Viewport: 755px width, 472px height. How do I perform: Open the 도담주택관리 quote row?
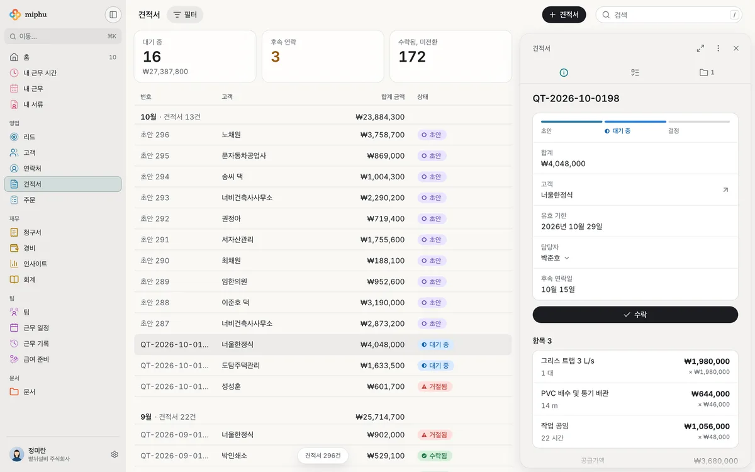(x=323, y=366)
